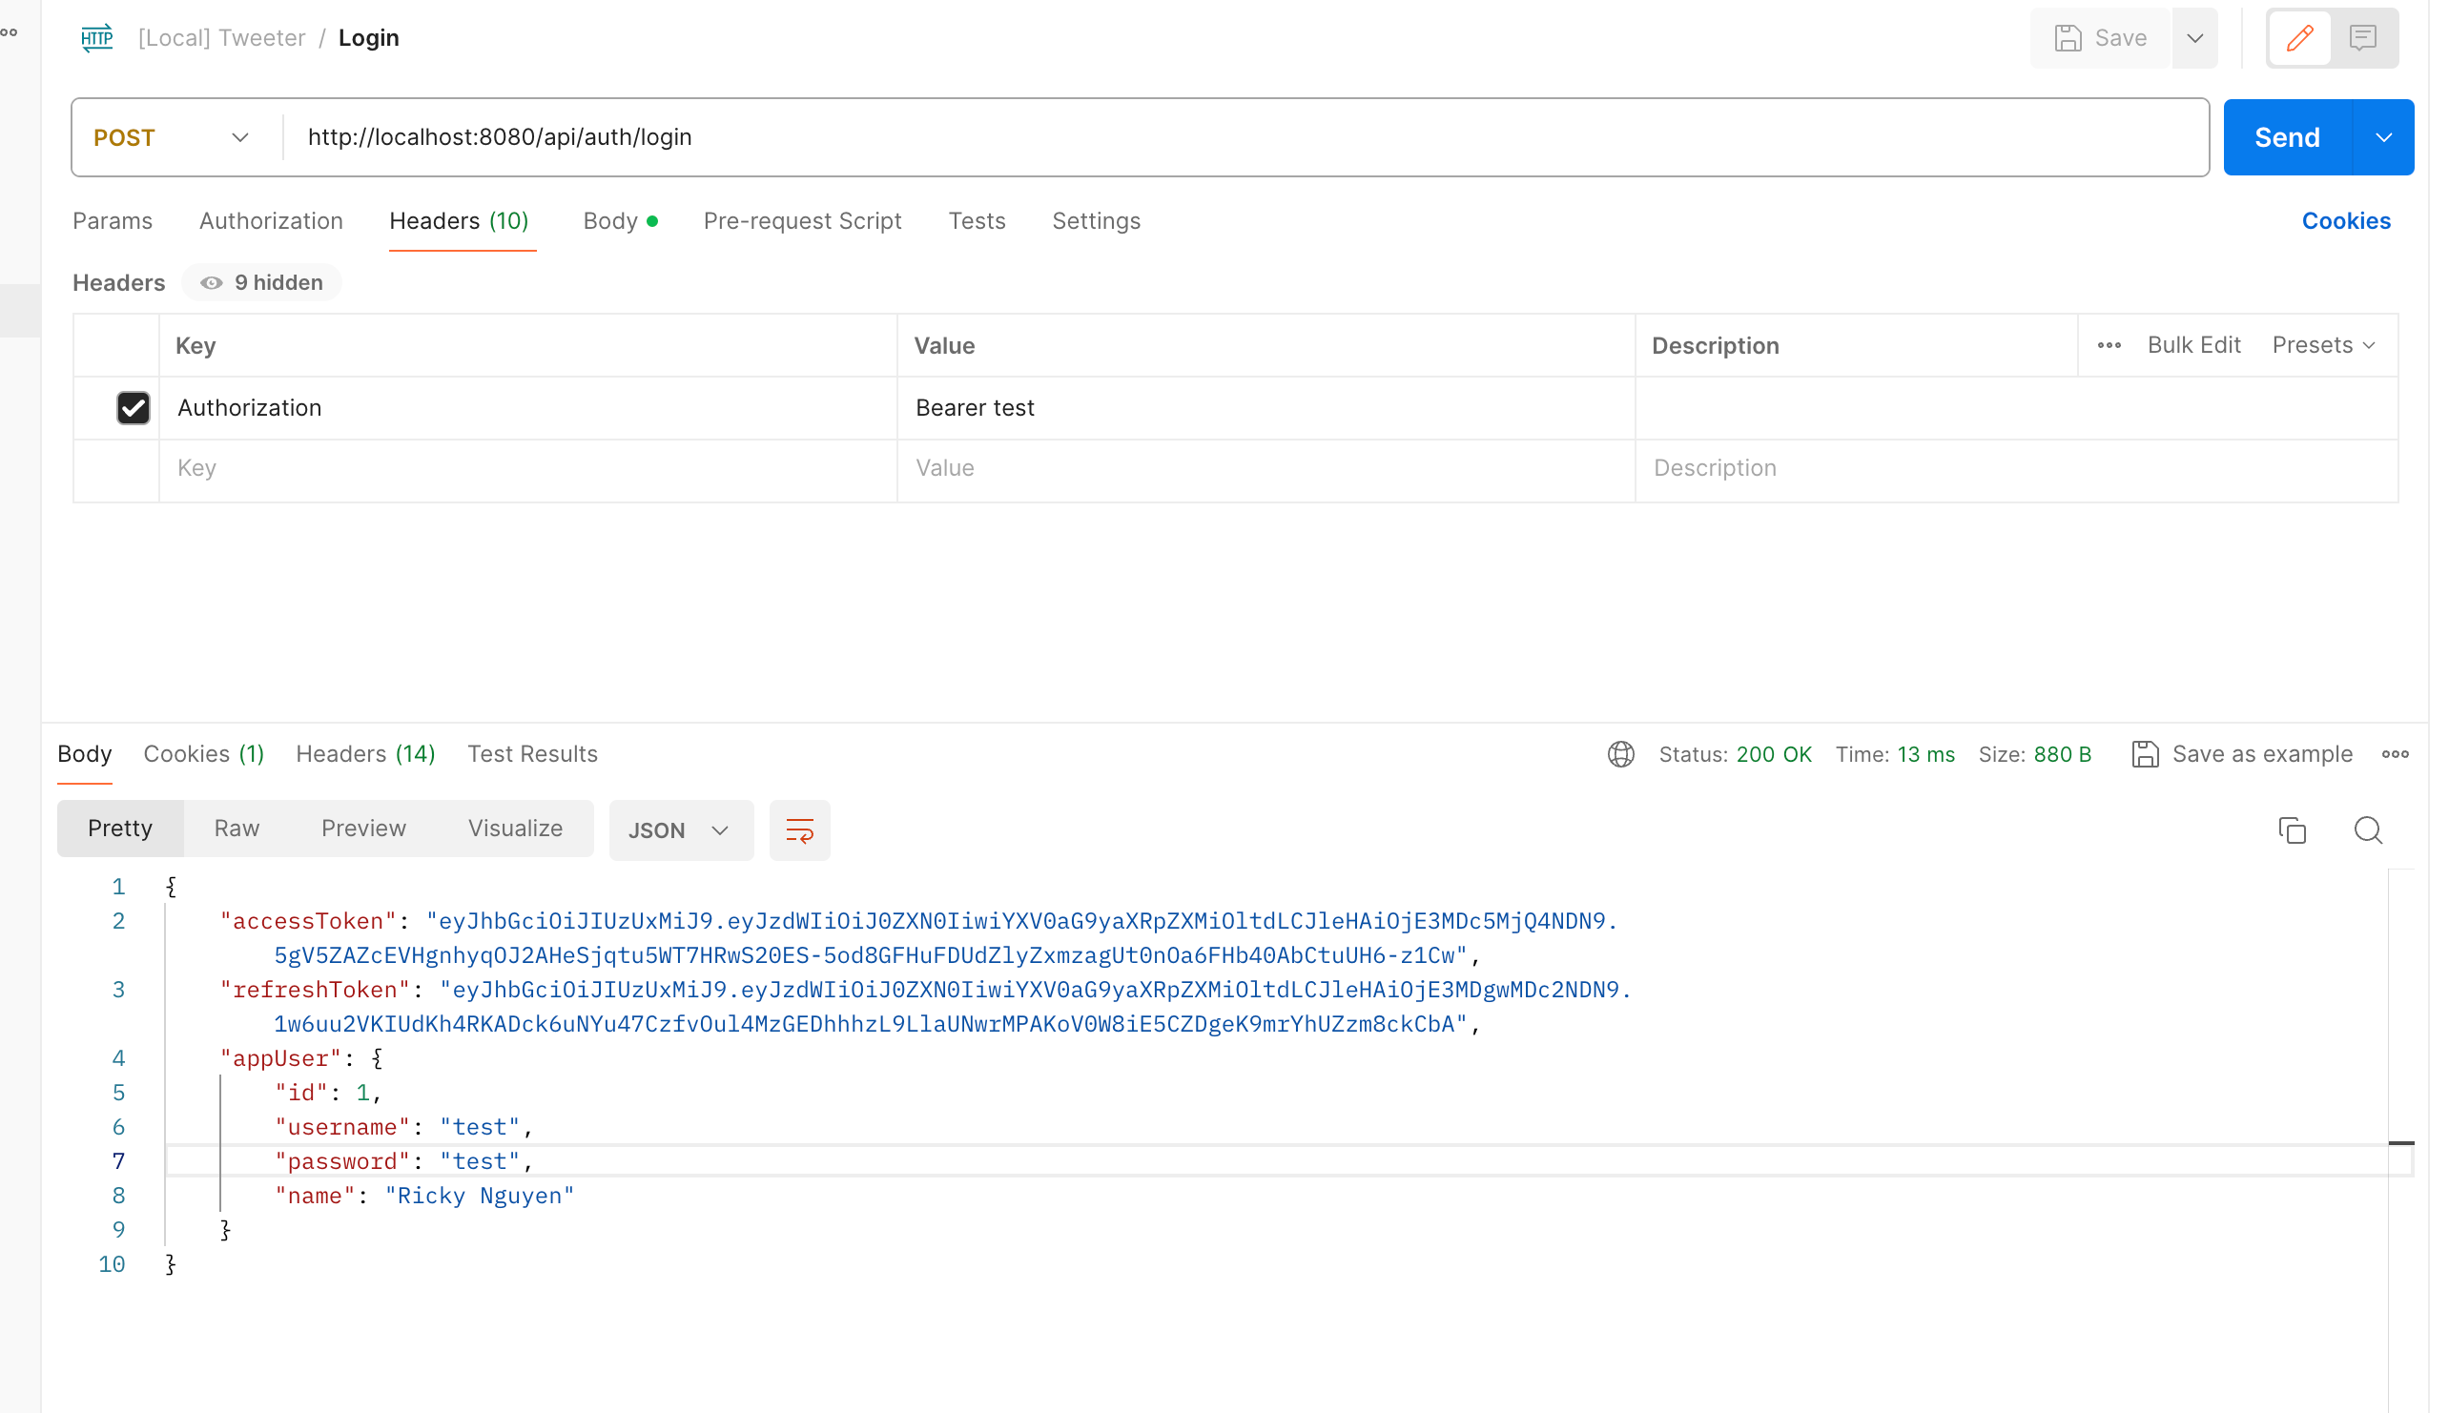Click the Bulk Edit button

[x=2192, y=345]
